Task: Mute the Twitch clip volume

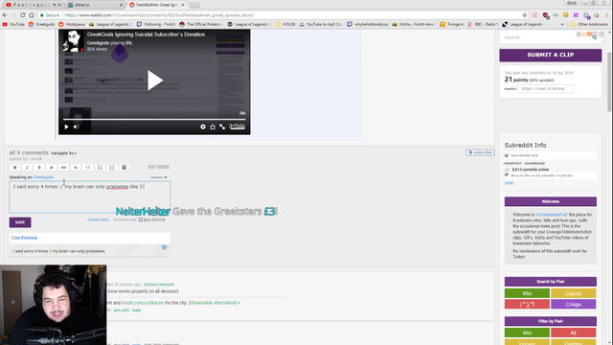Action: click(x=77, y=126)
